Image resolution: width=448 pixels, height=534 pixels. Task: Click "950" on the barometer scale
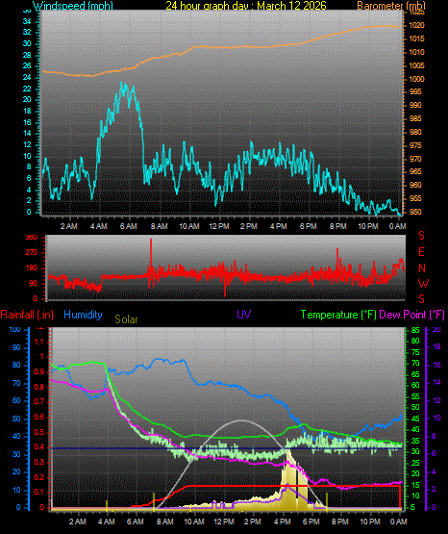(x=415, y=212)
